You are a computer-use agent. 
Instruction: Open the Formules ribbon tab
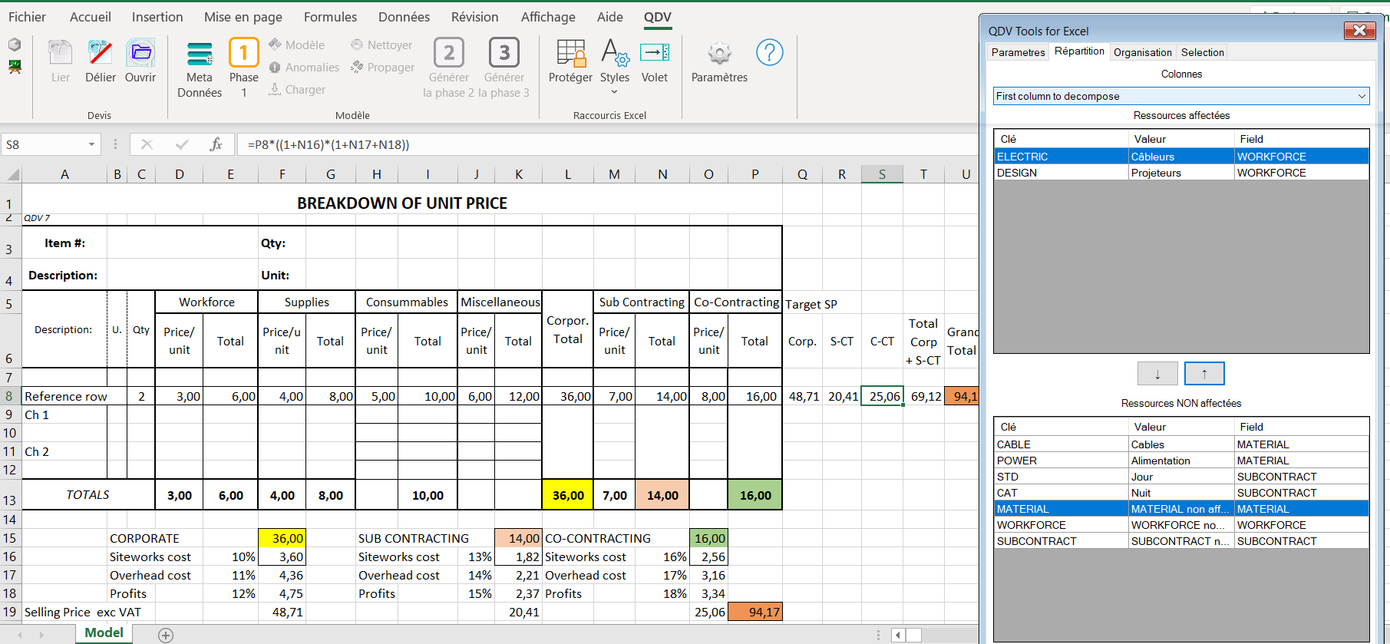tap(330, 17)
